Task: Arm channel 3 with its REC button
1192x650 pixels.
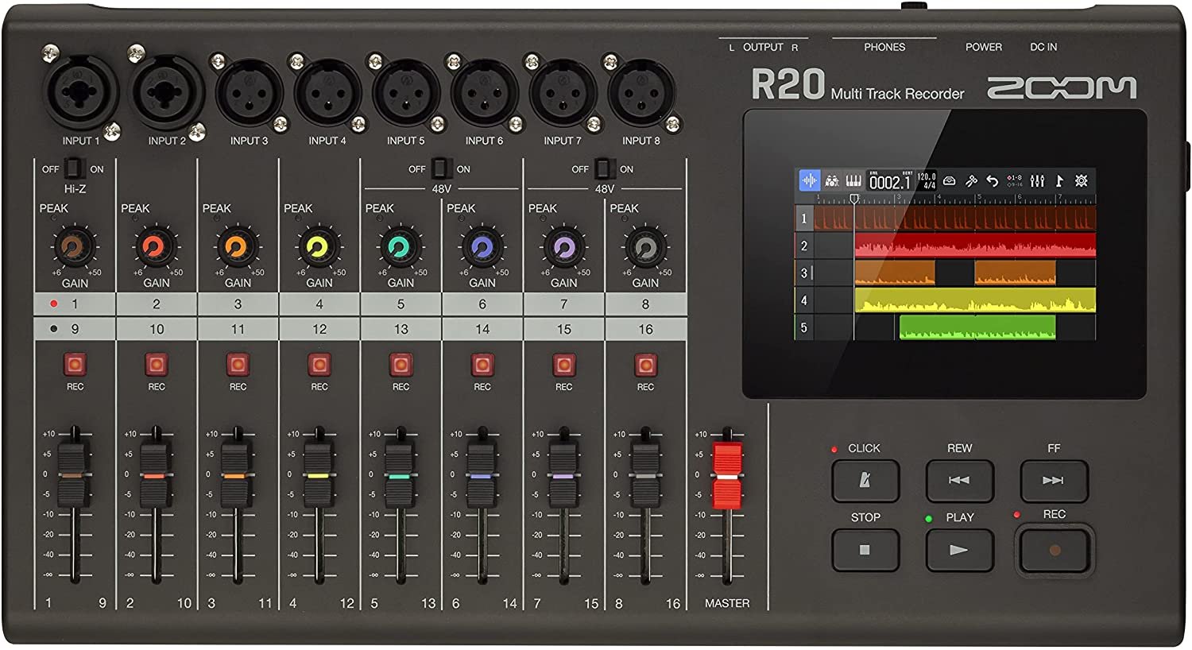Action: coord(238,365)
